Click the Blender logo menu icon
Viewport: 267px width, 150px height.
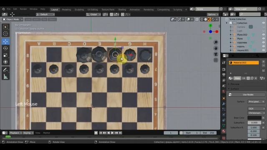(3, 9)
